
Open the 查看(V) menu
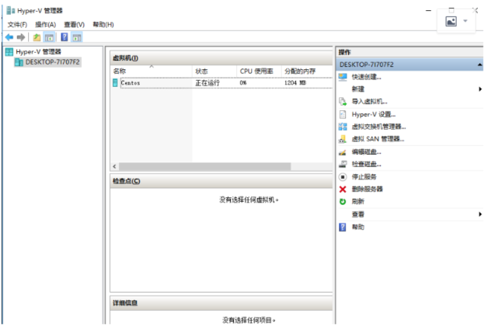click(x=74, y=25)
